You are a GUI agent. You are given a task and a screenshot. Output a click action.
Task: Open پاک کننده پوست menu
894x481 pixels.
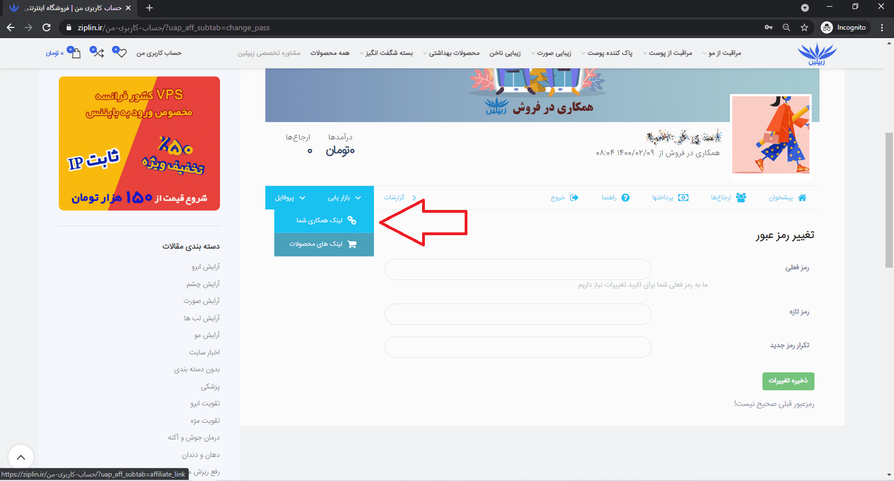pos(607,53)
